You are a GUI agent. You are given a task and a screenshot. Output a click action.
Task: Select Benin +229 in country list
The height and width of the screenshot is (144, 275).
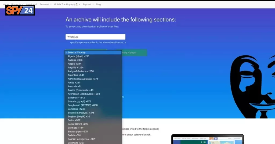coord(93,124)
